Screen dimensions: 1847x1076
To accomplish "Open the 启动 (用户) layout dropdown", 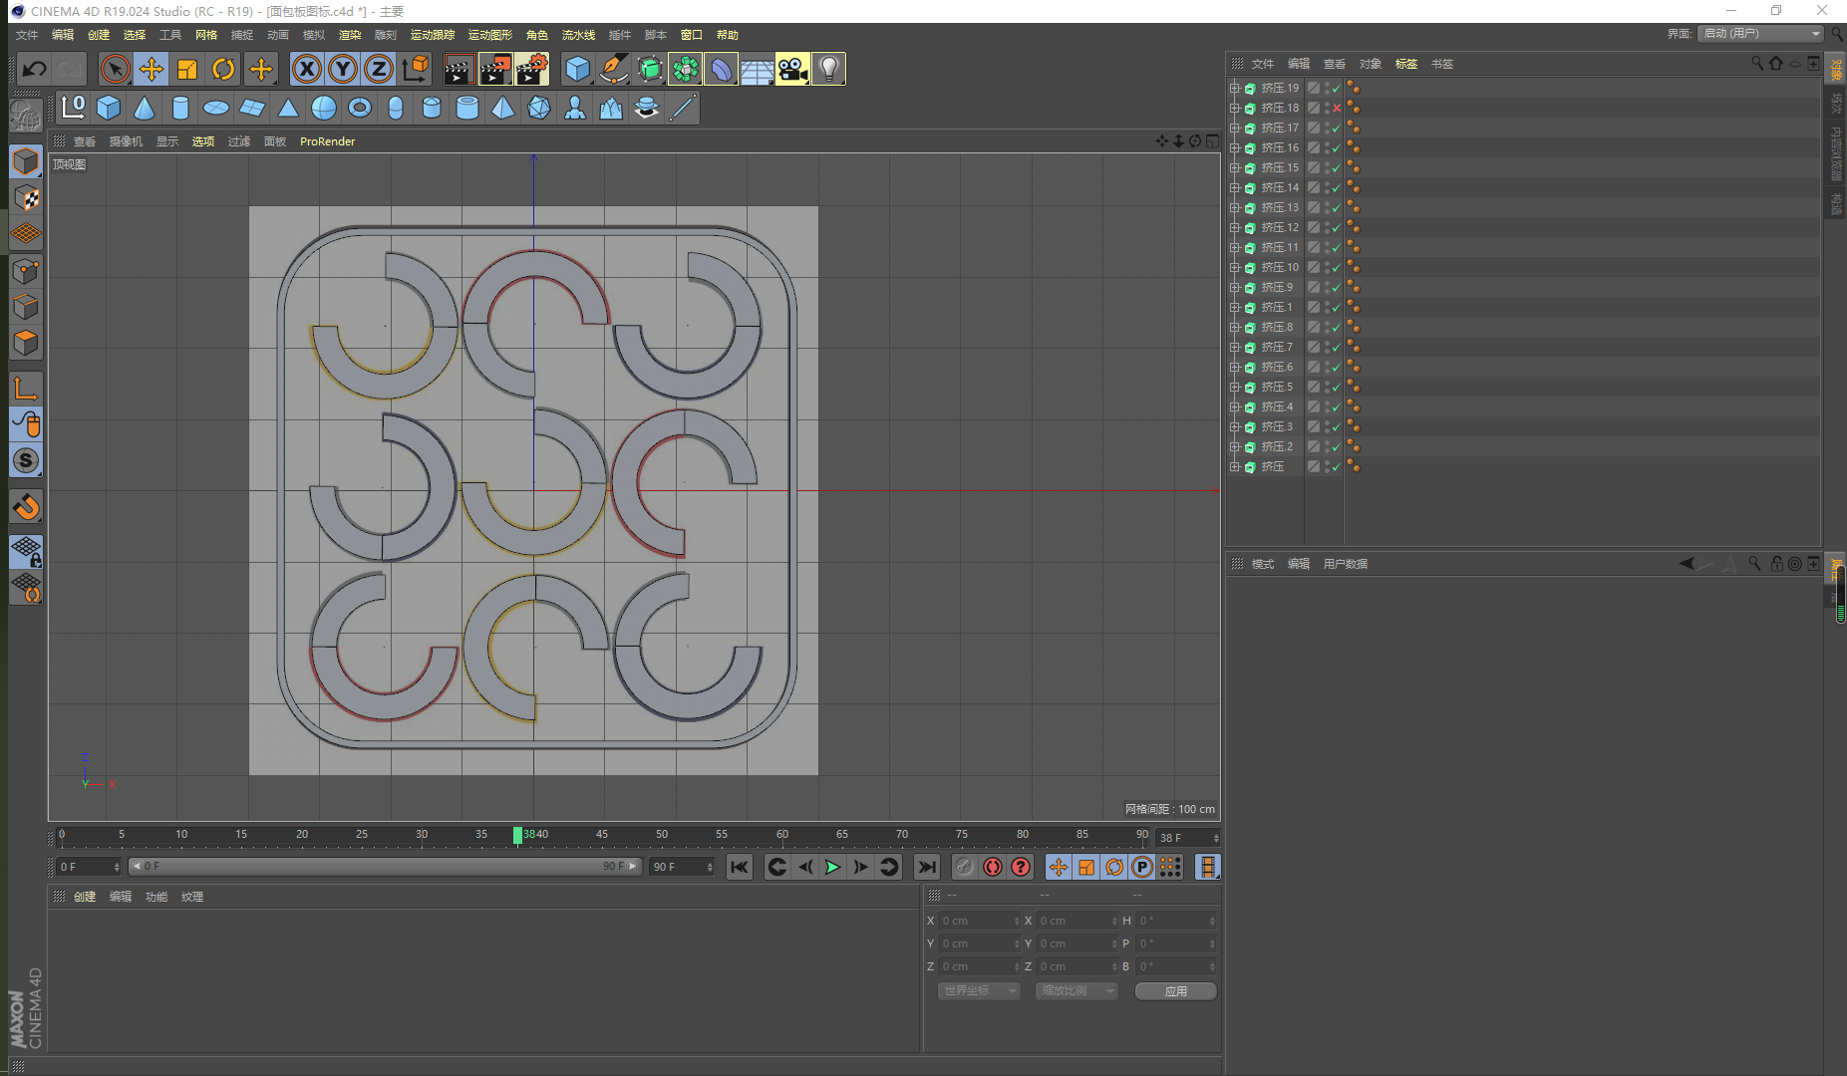I will pyautogui.click(x=1760, y=34).
